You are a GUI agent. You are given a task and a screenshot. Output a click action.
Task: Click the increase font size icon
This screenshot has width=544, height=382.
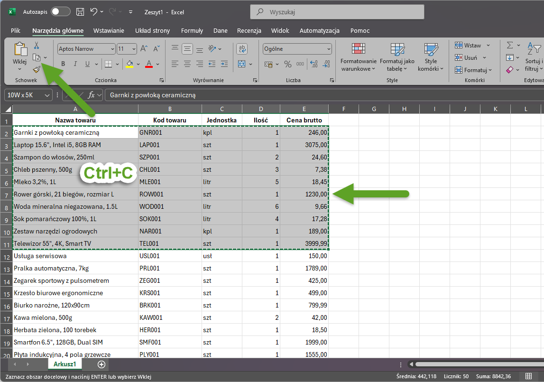click(144, 49)
